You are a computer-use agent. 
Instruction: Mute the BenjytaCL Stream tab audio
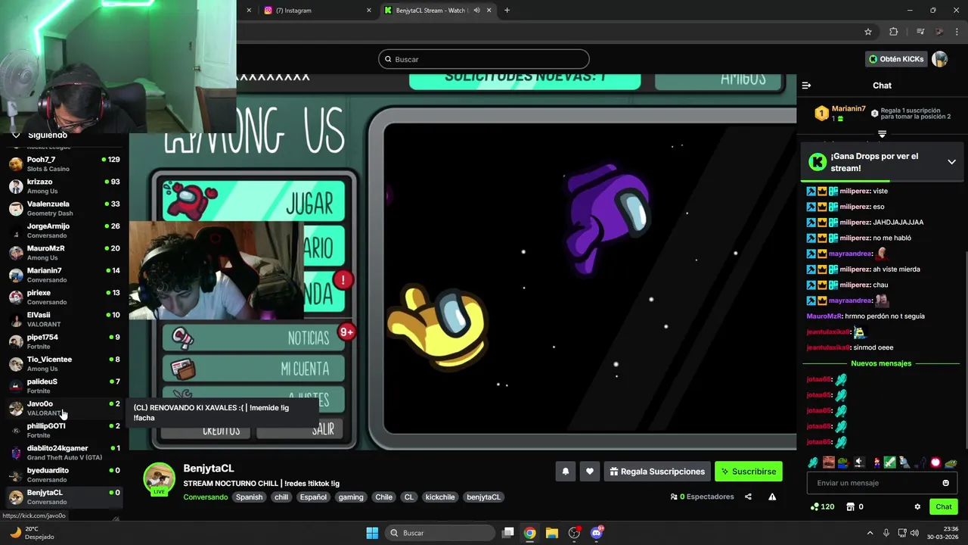coord(476,11)
